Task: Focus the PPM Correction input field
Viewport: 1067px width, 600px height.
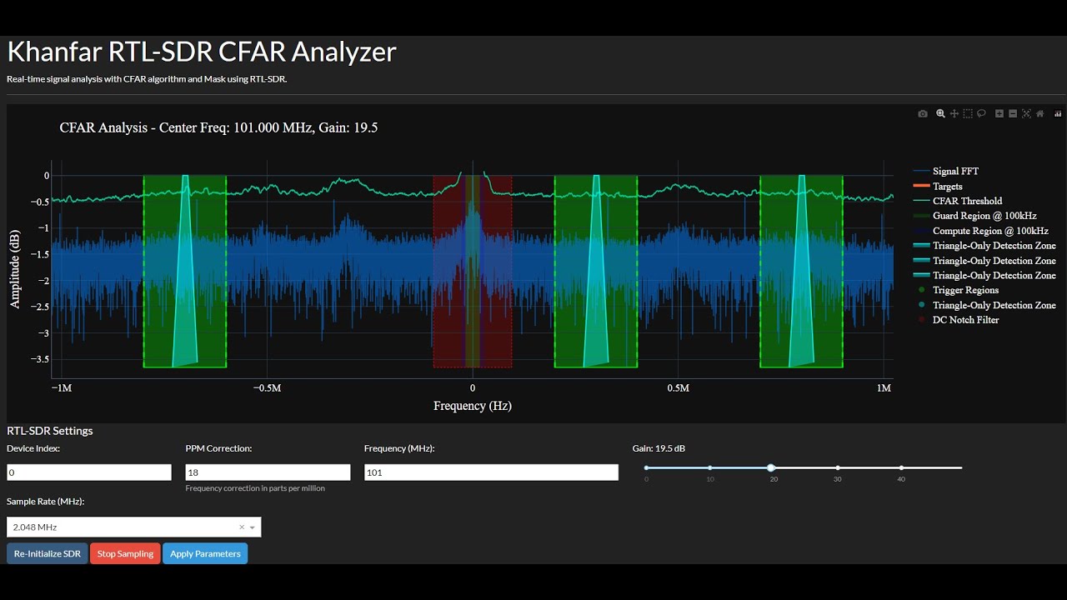Action: click(268, 472)
